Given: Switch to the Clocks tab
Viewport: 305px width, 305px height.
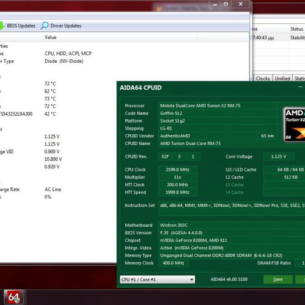Looking at the screenshot, I should click(x=262, y=78).
